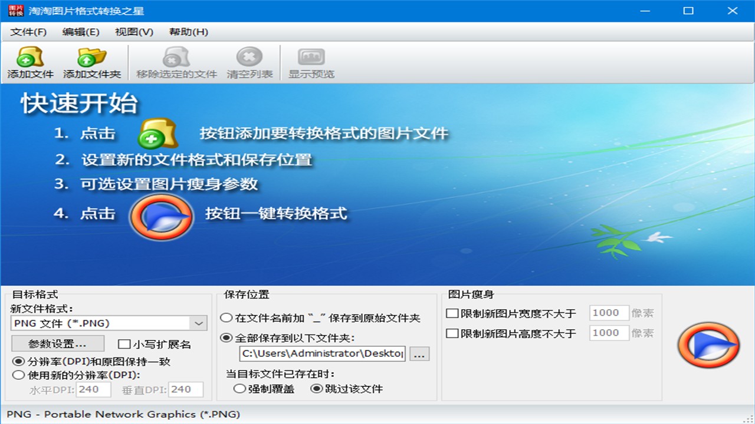
Task: Click the 移除选定的文件 toolbar icon
Action: pos(176,57)
